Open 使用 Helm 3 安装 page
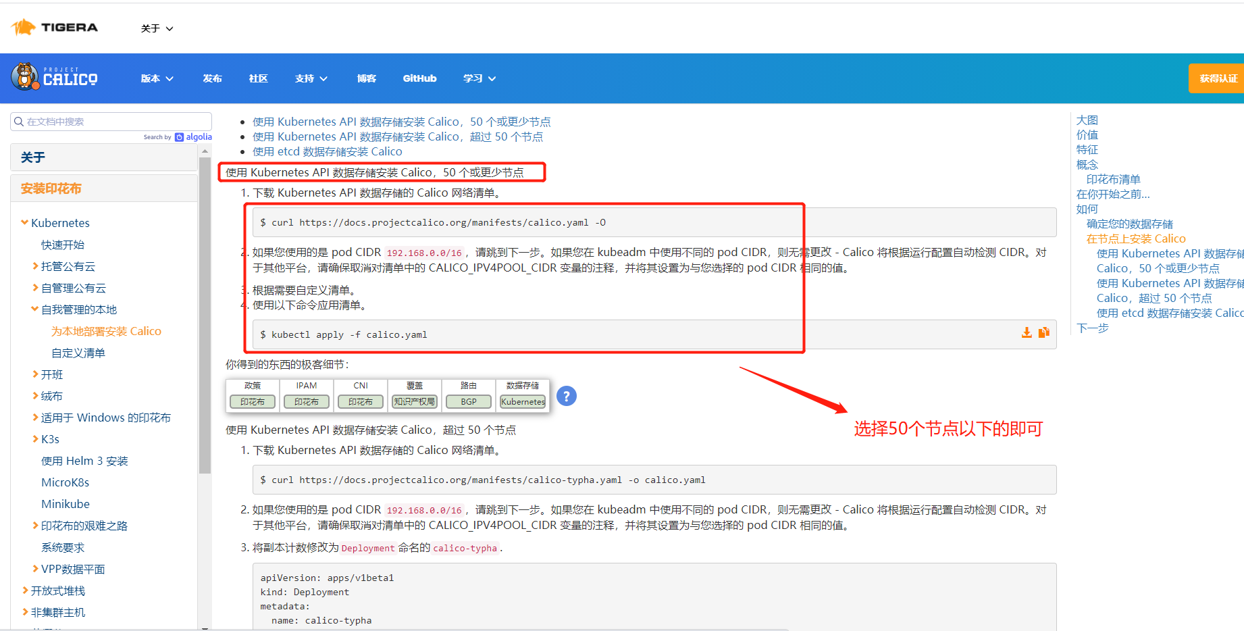1244x631 pixels. tap(84, 461)
